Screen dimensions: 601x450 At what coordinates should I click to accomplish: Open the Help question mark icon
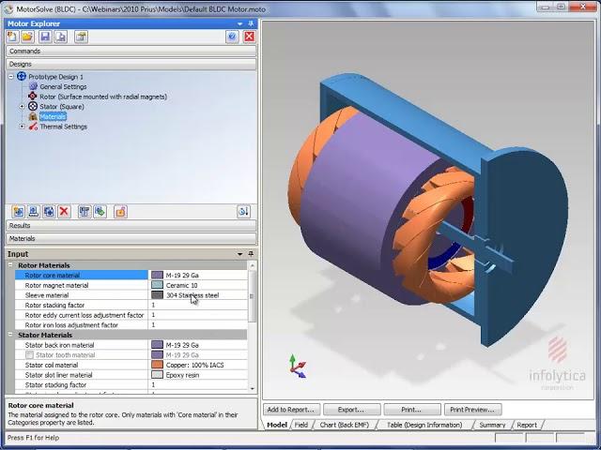tap(232, 37)
